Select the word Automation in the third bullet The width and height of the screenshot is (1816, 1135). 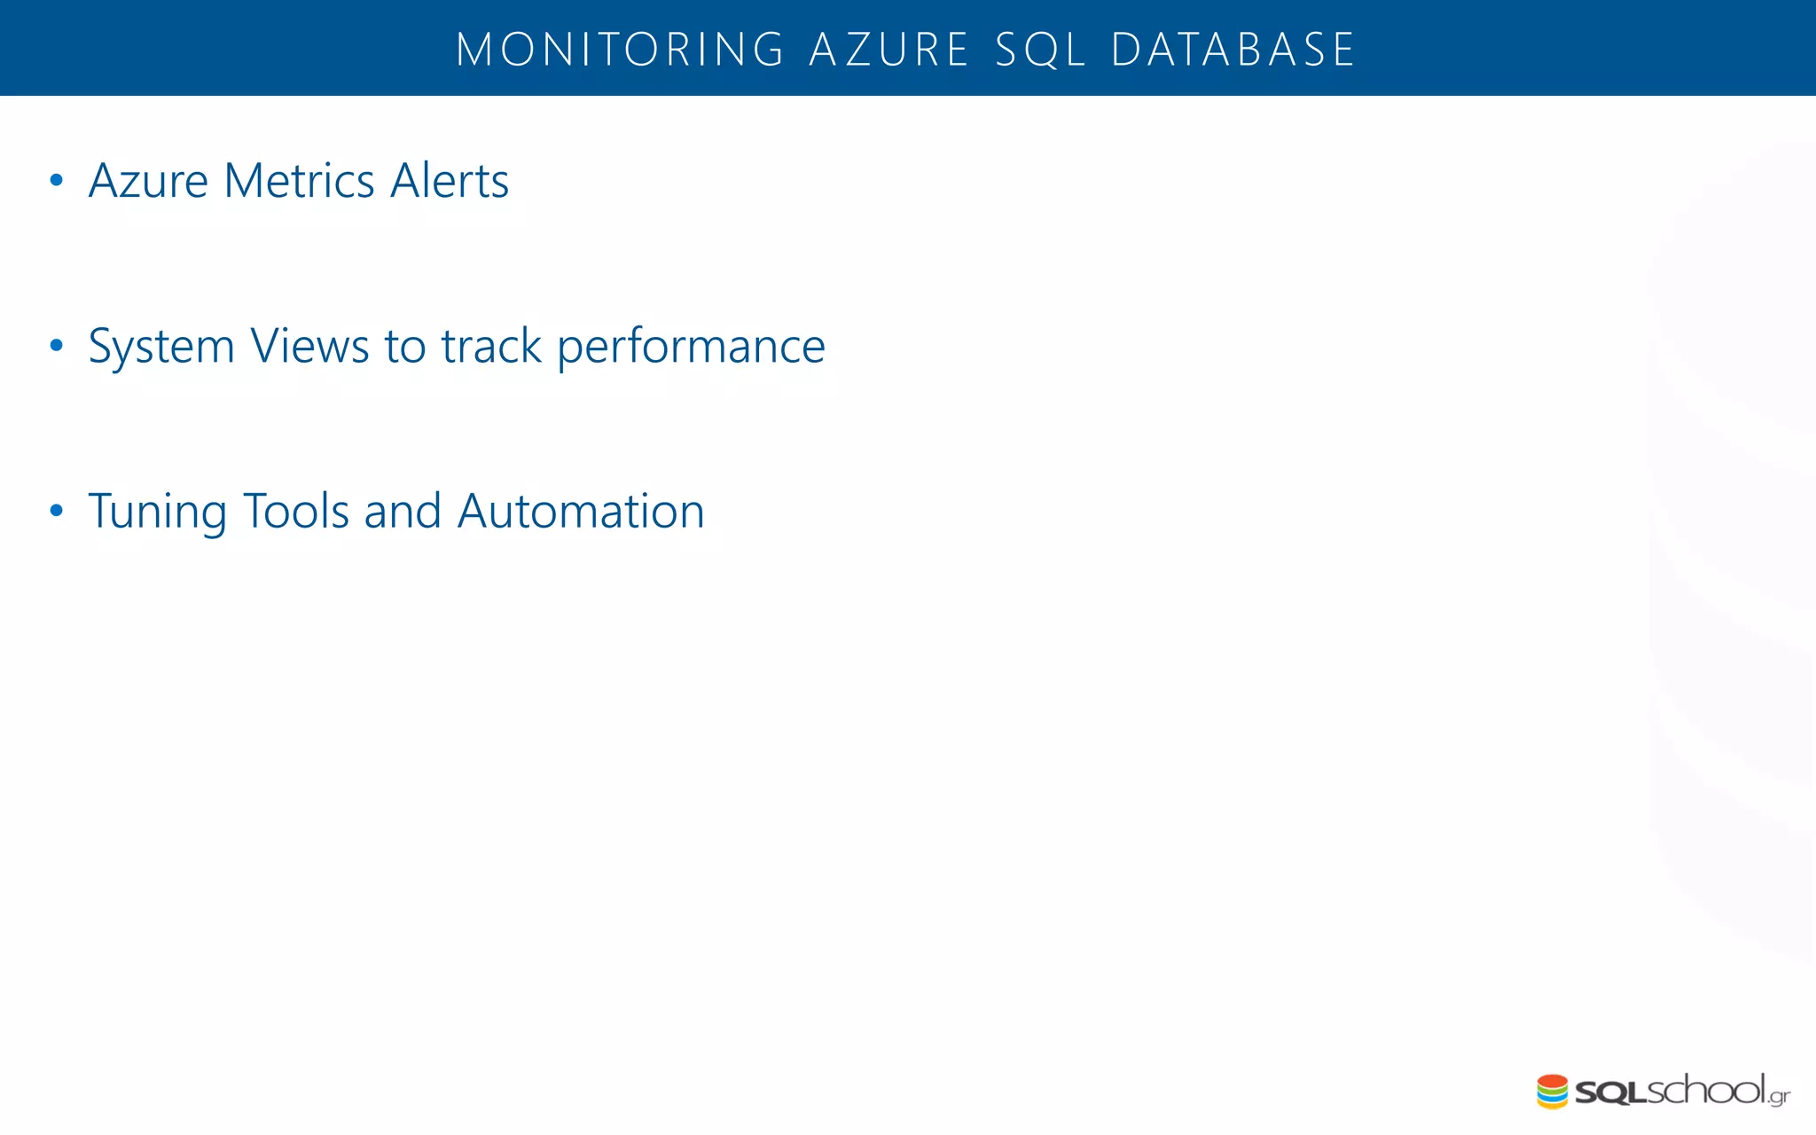pyautogui.click(x=581, y=511)
